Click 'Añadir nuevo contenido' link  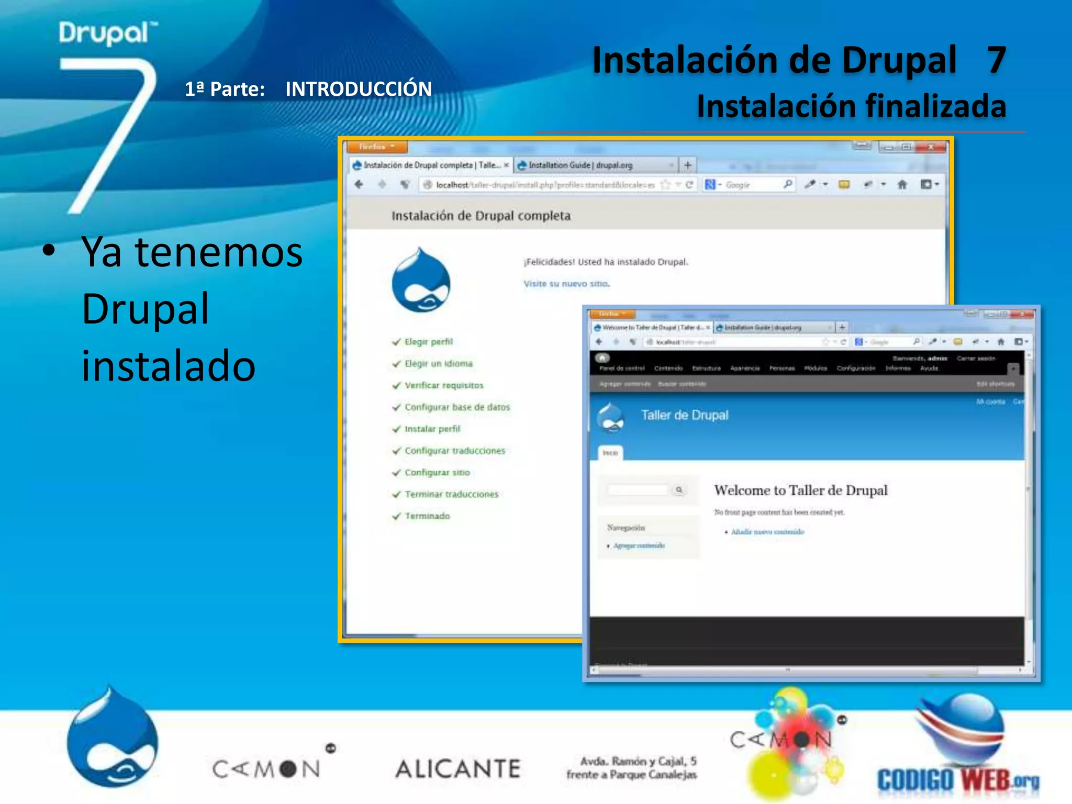tap(767, 532)
